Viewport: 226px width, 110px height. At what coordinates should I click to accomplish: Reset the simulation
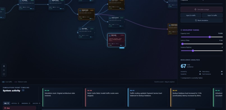tap(202, 20)
